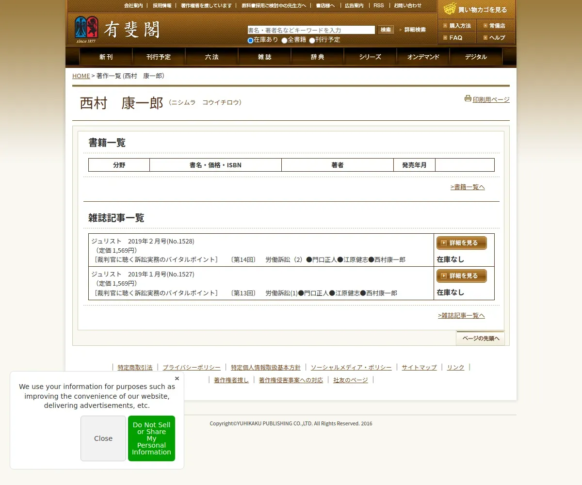View details for ジュリスト No.1527
Screen dimensions: 582x485
point(462,276)
